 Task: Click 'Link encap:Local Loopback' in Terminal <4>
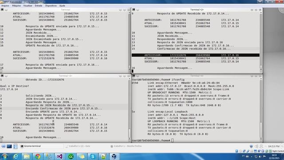(168, 112)
